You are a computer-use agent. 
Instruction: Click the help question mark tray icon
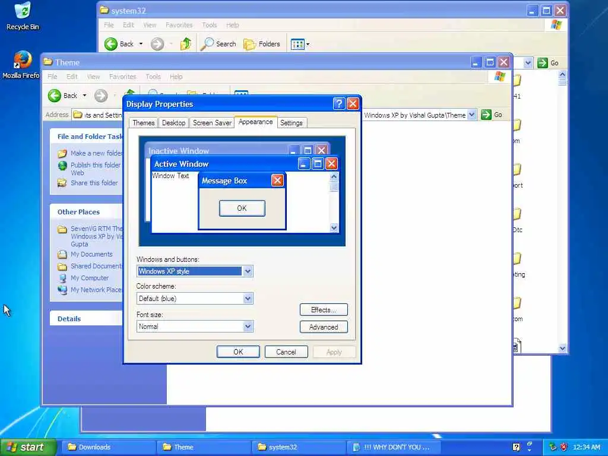click(x=516, y=447)
